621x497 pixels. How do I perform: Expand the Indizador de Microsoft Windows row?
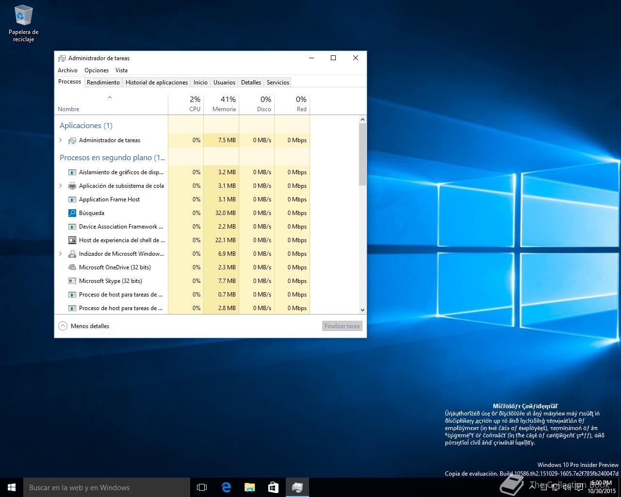tap(61, 254)
